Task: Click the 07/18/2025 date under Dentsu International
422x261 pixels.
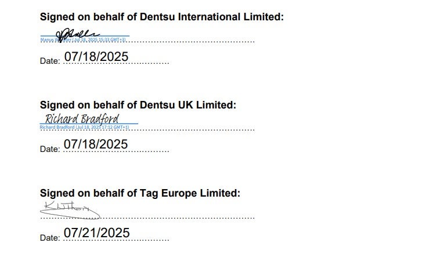Action: (96, 57)
